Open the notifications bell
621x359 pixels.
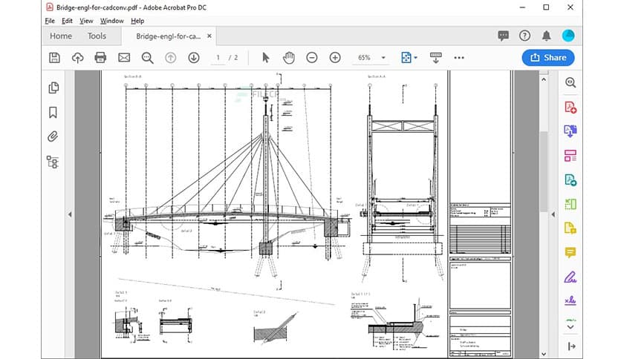[x=547, y=36]
